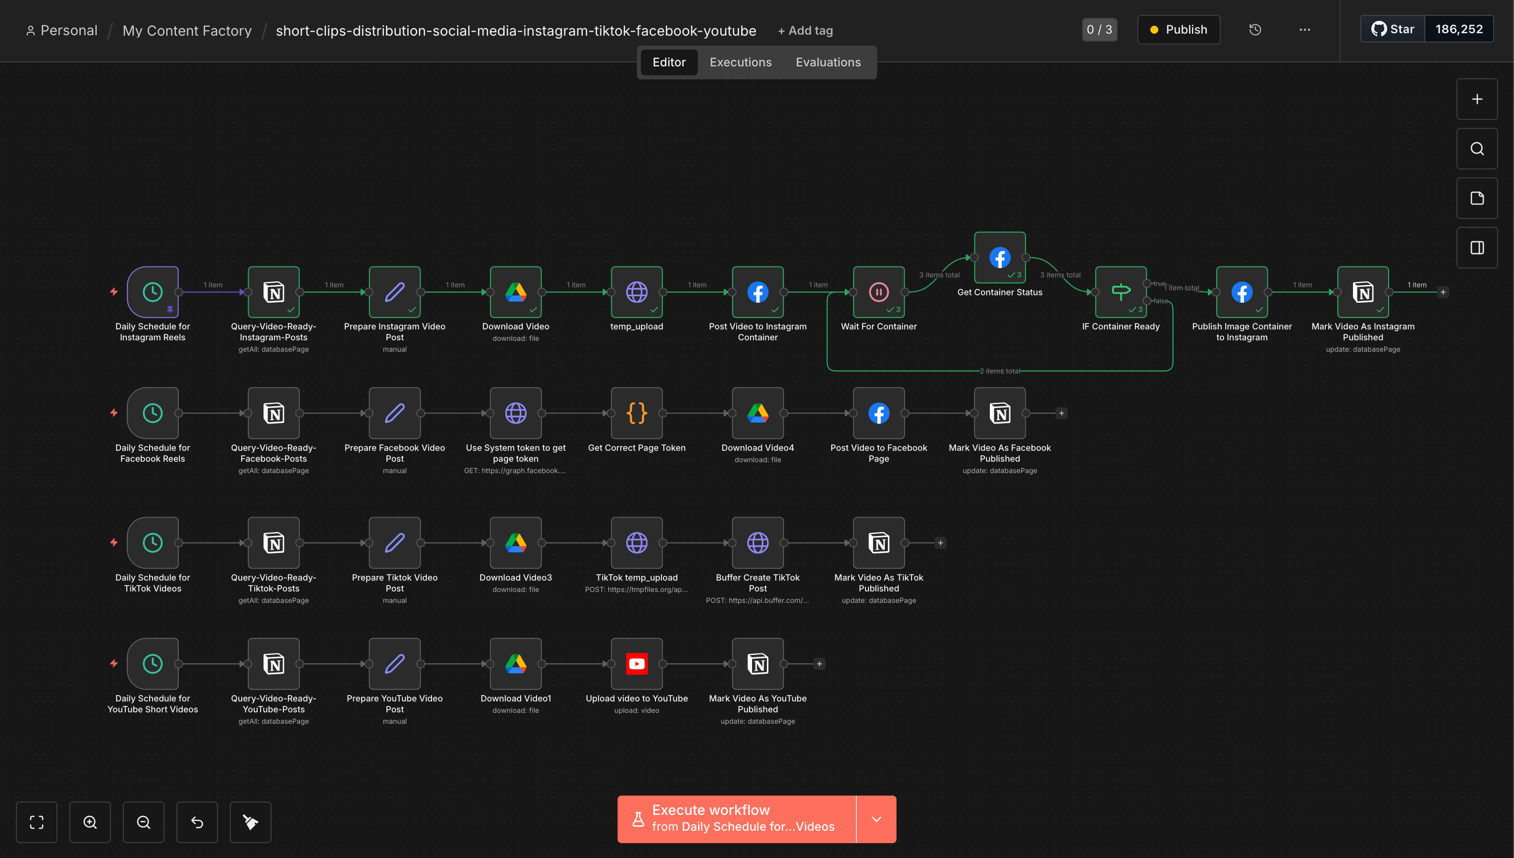Select the Mark Video As Instagram Published node

pyautogui.click(x=1362, y=292)
